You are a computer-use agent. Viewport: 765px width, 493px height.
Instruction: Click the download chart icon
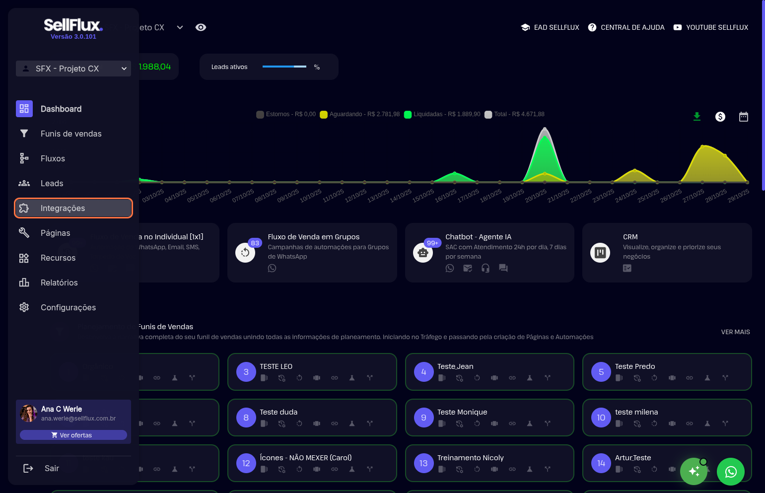pyautogui.click(x=697, y=117)
